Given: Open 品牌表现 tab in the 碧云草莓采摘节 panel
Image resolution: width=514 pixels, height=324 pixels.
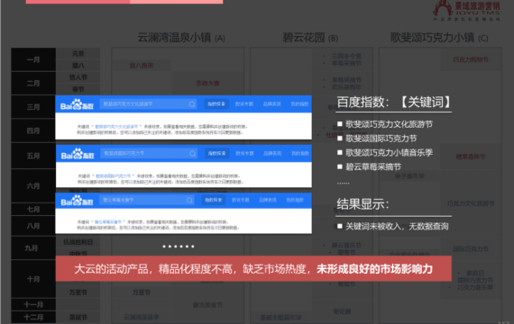Looking at the screenshot, I should tap(268, 200).
